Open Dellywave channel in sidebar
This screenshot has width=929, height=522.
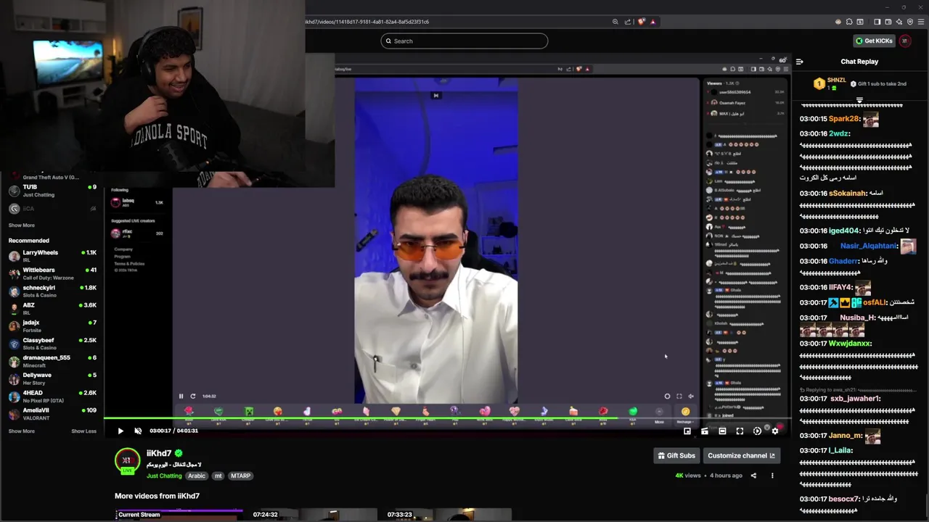pos(52,378)
